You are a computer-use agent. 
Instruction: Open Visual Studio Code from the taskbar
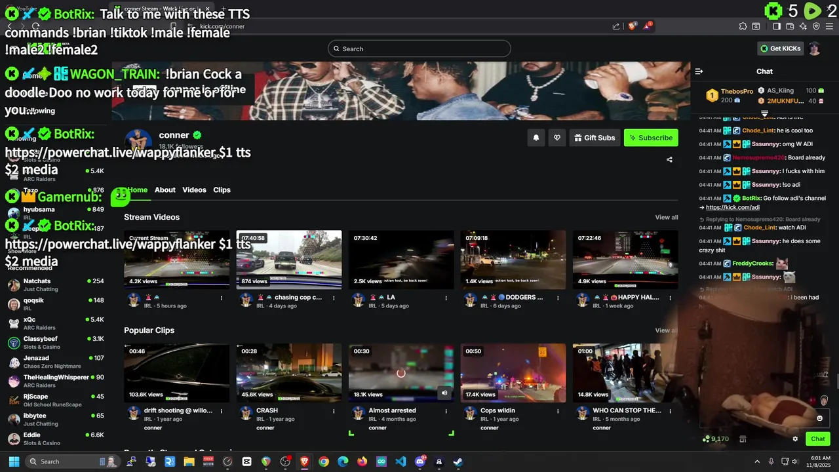coord(400,462)
